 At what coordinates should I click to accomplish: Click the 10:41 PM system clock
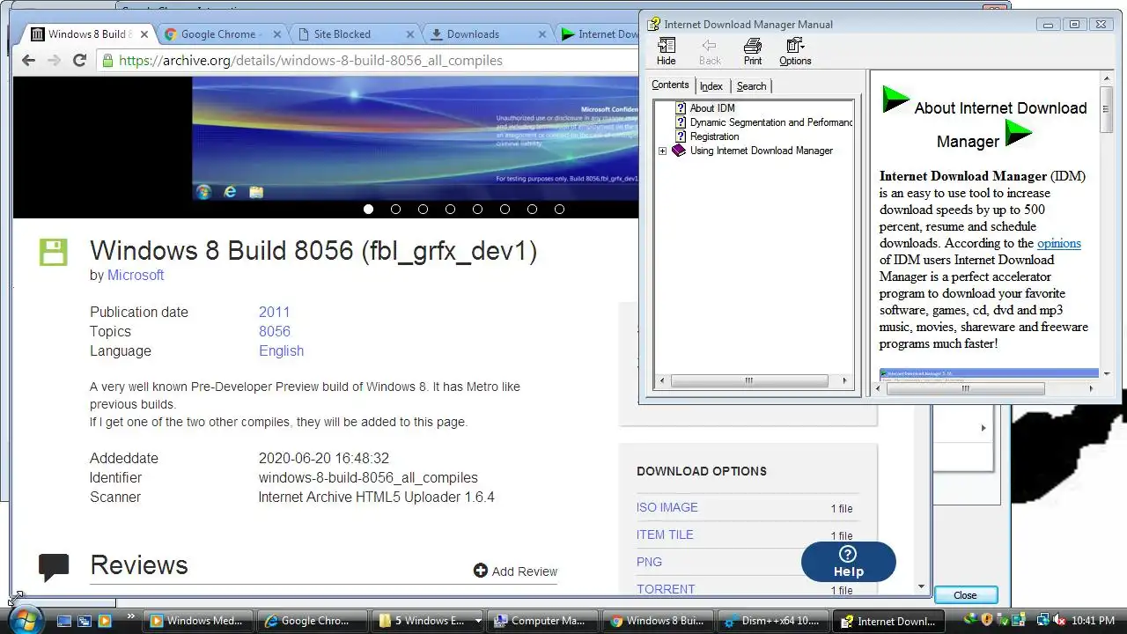(x=1093, y=621)
